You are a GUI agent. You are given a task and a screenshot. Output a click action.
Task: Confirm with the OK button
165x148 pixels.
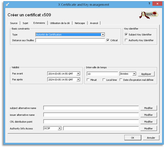[x=133, y=138]
